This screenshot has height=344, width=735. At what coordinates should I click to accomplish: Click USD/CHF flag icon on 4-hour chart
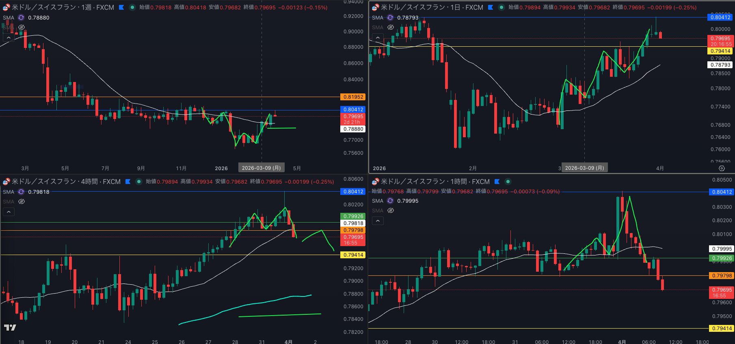click(6, 182)
